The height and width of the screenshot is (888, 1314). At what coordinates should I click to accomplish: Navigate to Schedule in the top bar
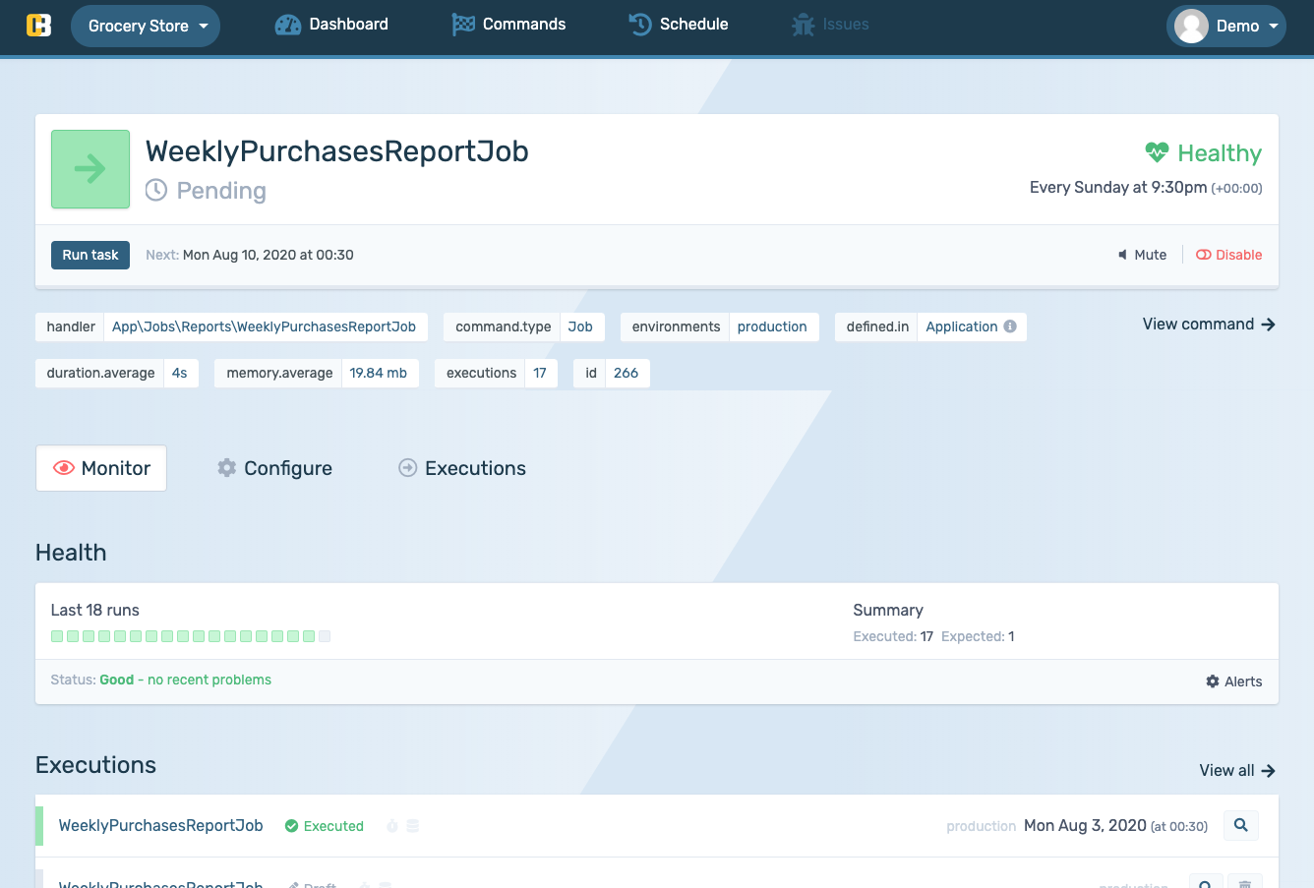click(679, 25)
